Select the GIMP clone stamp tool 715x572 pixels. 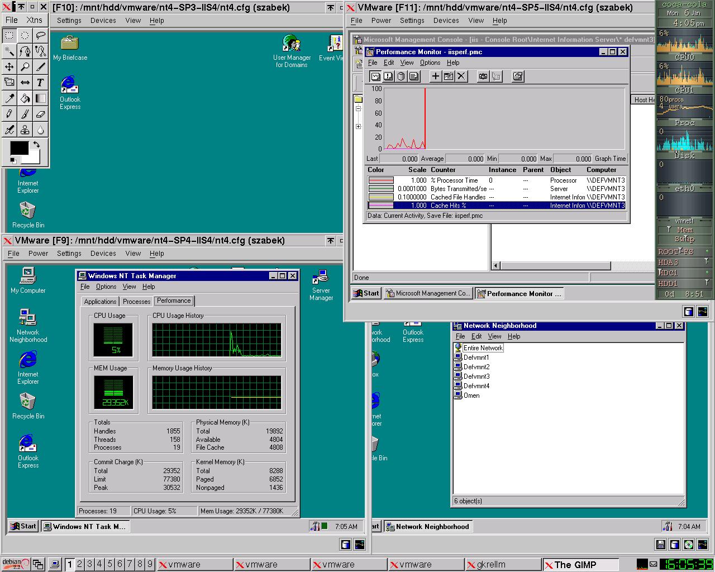click(25, 130)
